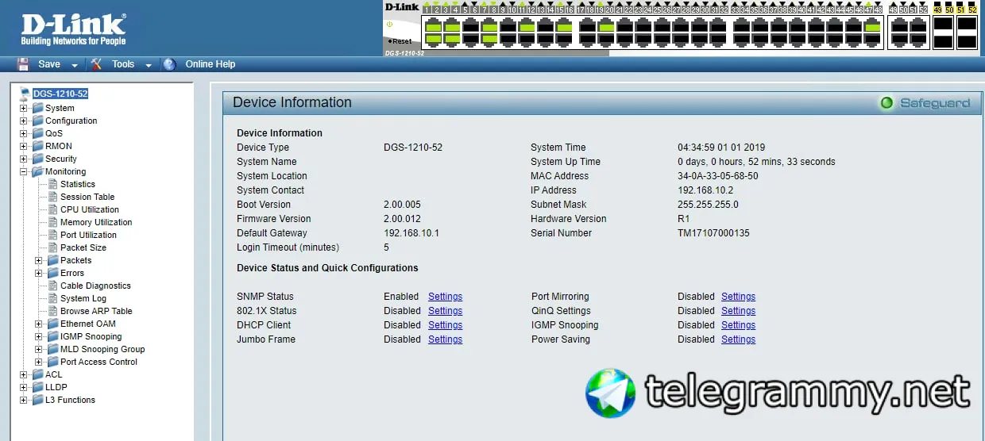
Task: Click the Device Information panel title
Action: click(x=292, y=102)
